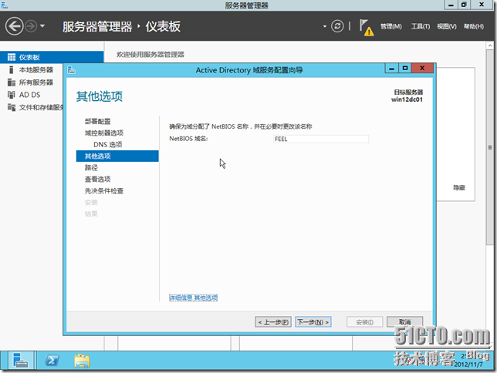Select 仪表板 in the left sidebar

pos(52,57)
